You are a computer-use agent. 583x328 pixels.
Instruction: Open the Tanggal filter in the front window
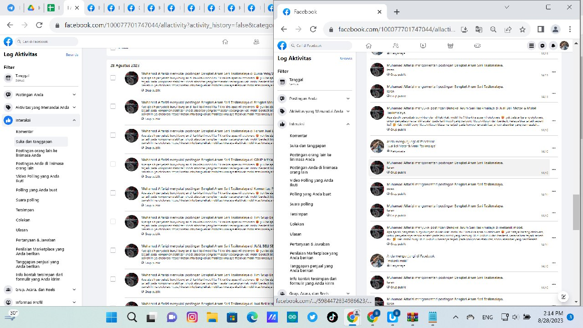[x=315, y=82]
